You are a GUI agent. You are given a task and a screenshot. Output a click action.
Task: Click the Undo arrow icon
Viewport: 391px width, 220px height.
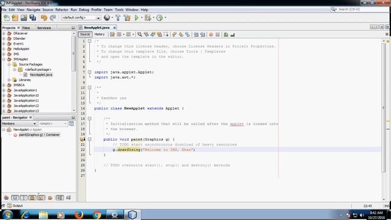point(44,18)
